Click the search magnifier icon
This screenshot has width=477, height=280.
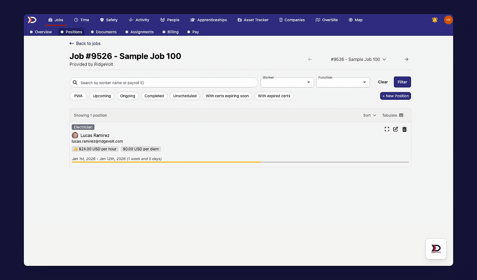point(75,83)
